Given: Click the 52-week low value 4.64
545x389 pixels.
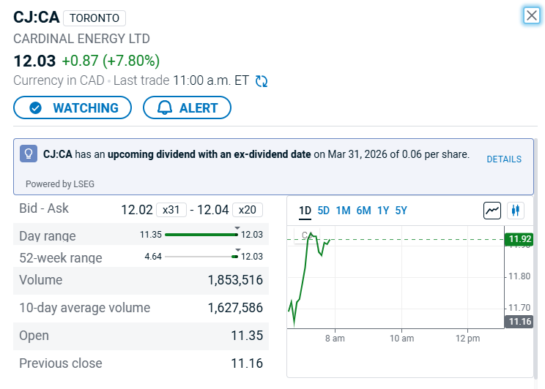Looking at the screenshot, I should [x=153, y=257].
